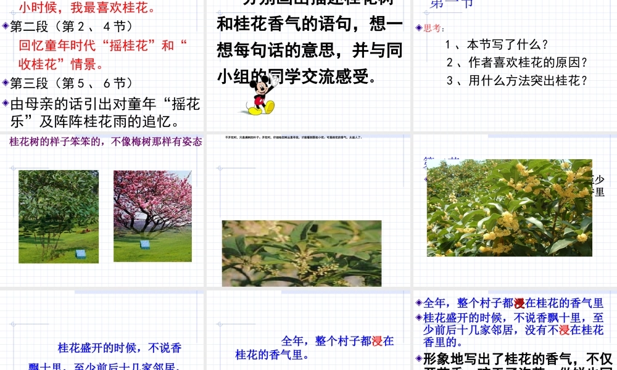Open the slide with 思考 questions
Image resolution: width=617 pixels, height=370 pixels.
(x=515, y=65)
